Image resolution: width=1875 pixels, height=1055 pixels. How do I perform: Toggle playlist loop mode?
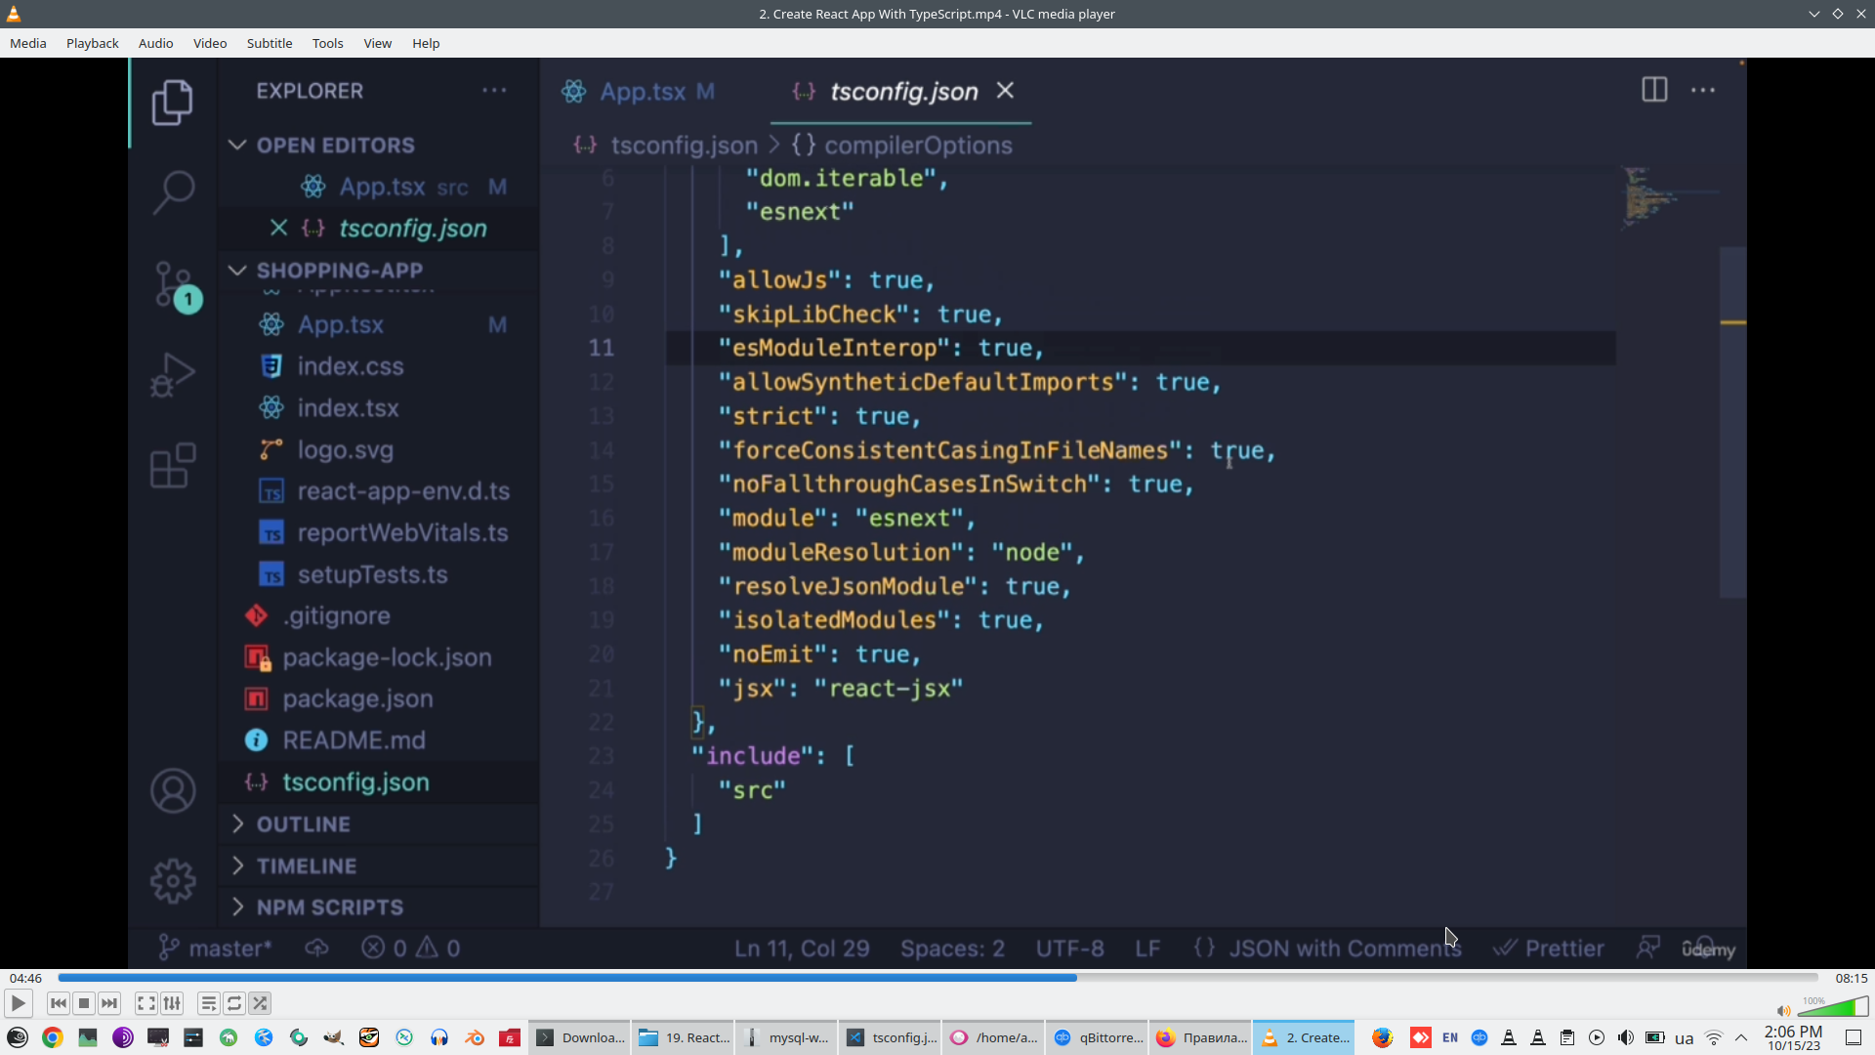pos(234,1003)
